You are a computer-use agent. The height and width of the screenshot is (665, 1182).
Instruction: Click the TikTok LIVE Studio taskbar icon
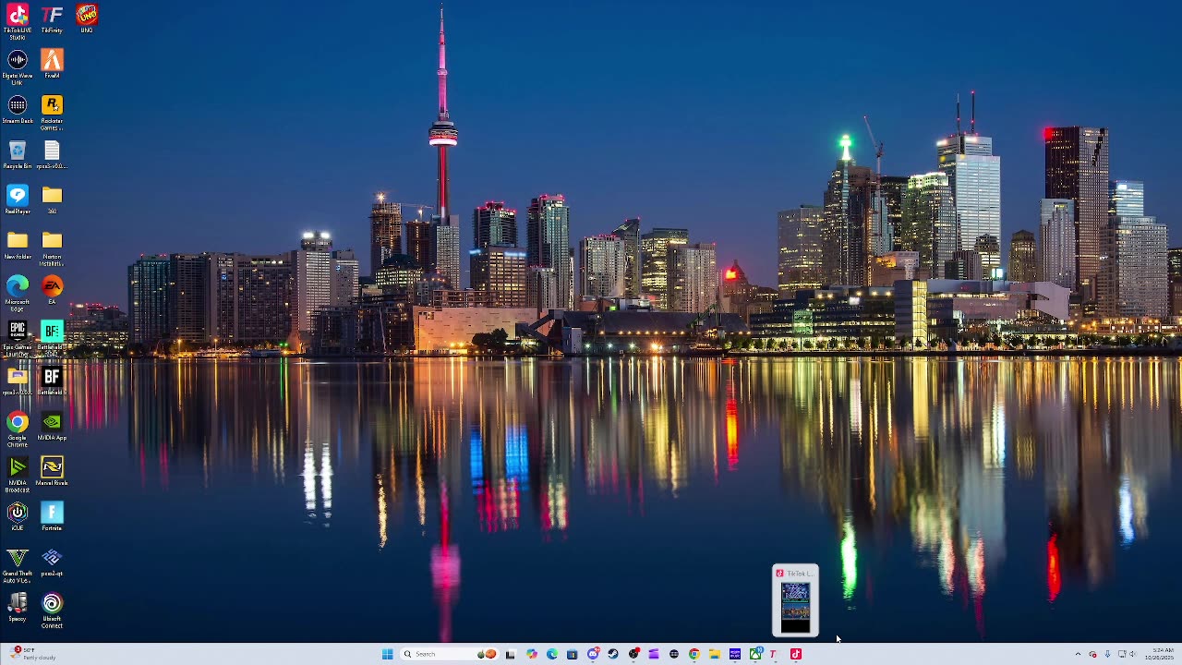pyautogui.click(x=796, y=654)
